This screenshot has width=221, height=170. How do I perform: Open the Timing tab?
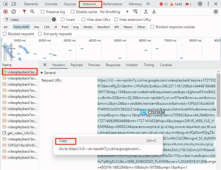pyautogui.click(x=149, y=65)
